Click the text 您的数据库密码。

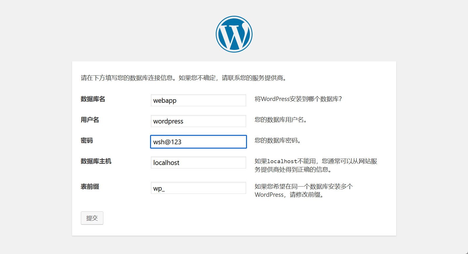click(278, 140)
